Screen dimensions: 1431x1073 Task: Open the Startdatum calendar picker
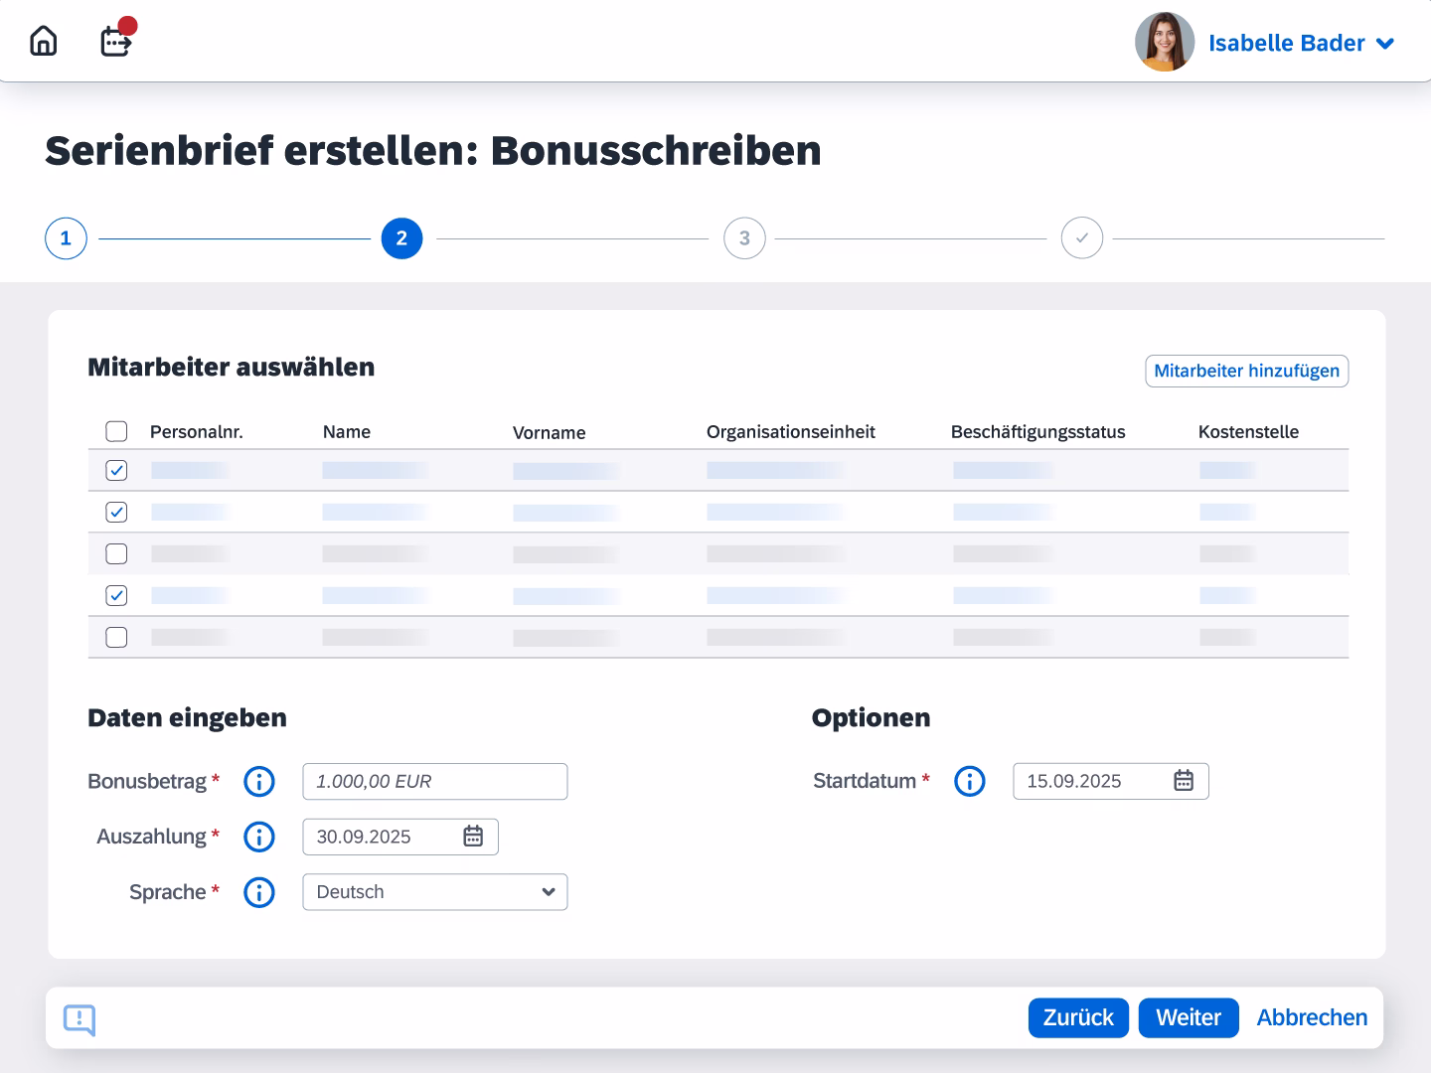click(1184, 781)
